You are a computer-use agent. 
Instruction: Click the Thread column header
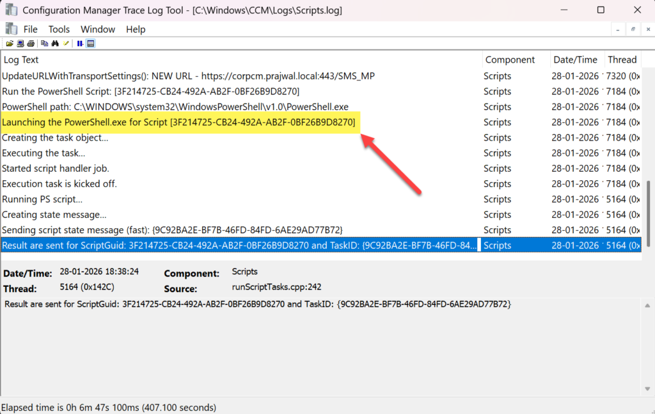pyautogui.click(x=623, y=59)
